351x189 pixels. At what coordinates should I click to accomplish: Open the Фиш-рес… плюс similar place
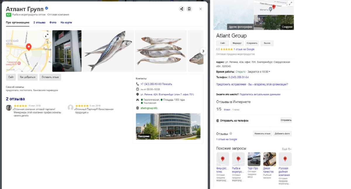pyautogui.click(x=223, y=167)
